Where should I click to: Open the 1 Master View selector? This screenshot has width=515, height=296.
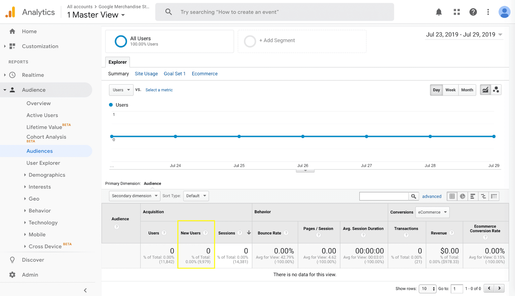click(x=96, y=15)
